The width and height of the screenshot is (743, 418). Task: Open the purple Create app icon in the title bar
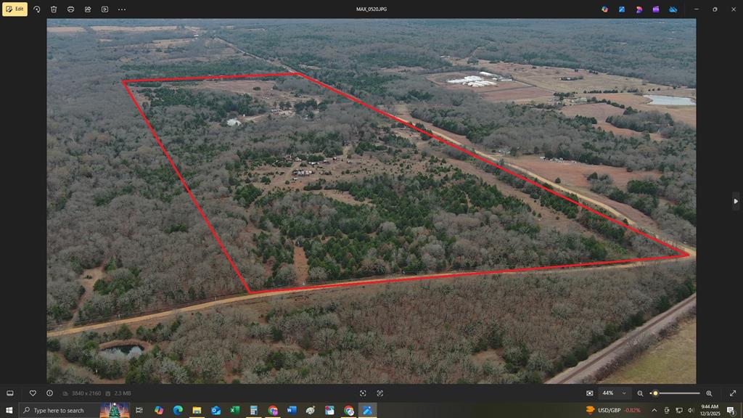(x=656, y=9)
